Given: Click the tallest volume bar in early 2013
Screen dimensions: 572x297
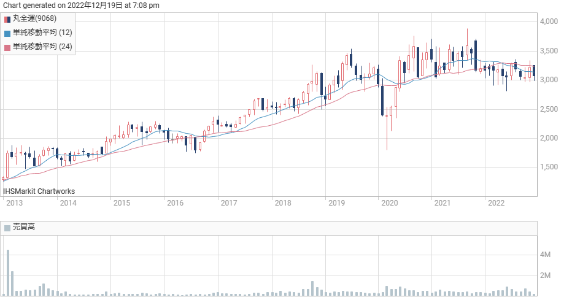Looking at the screenshot, I should pyautogui.click(x=7, y=272).
